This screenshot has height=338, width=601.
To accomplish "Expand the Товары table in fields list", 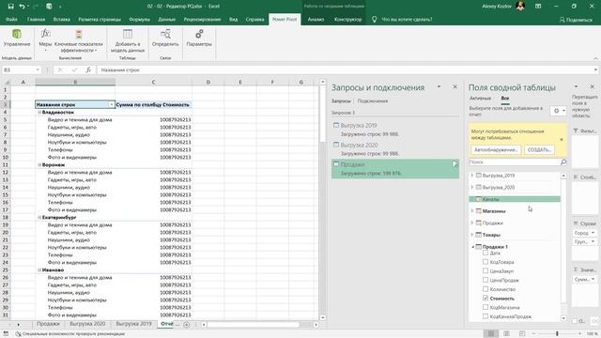I will click(472, 235).
